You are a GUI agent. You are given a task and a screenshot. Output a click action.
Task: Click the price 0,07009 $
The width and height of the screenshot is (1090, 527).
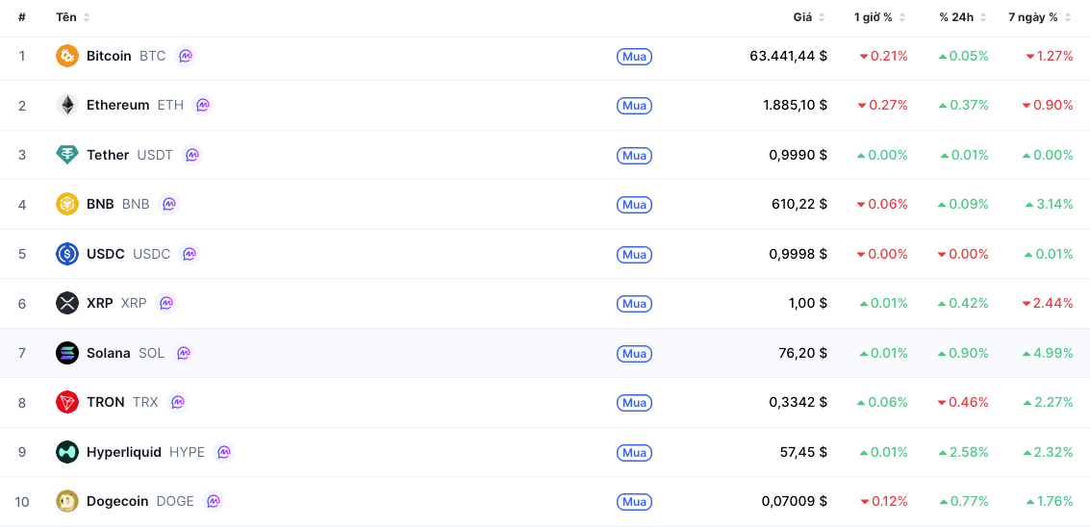point(795,501)
